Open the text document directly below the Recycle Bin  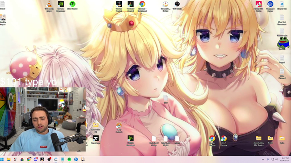pos(282,20)
